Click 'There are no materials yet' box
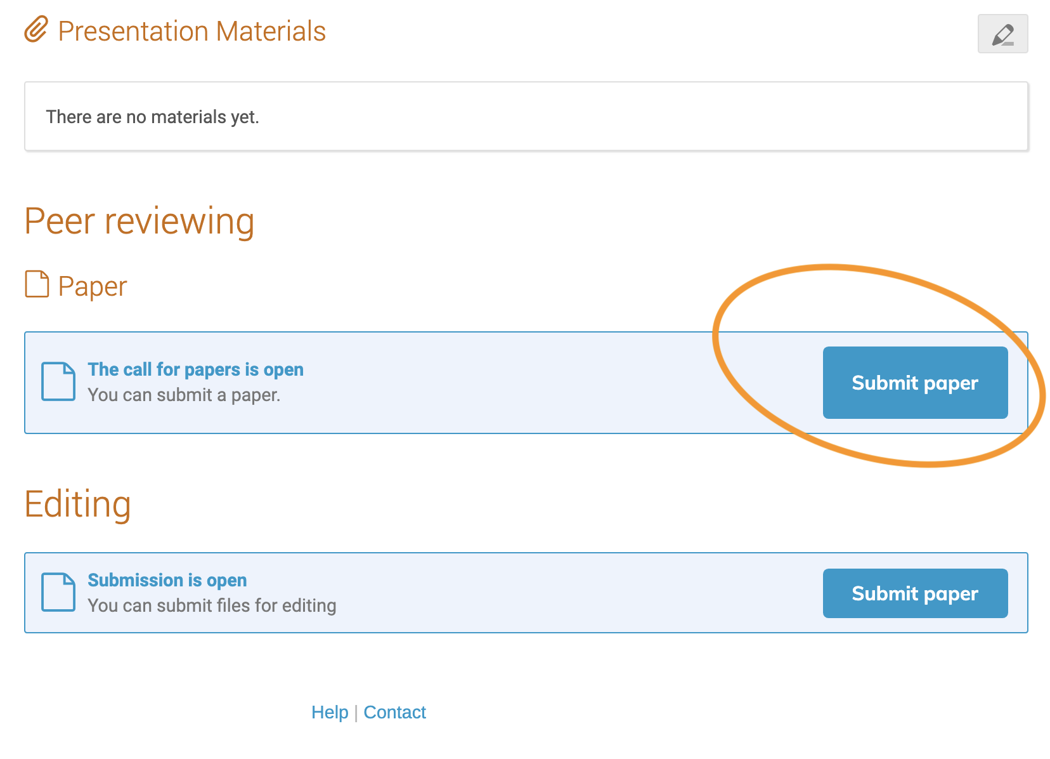This screenshot has height=759, width=1050. coord(526,116)
